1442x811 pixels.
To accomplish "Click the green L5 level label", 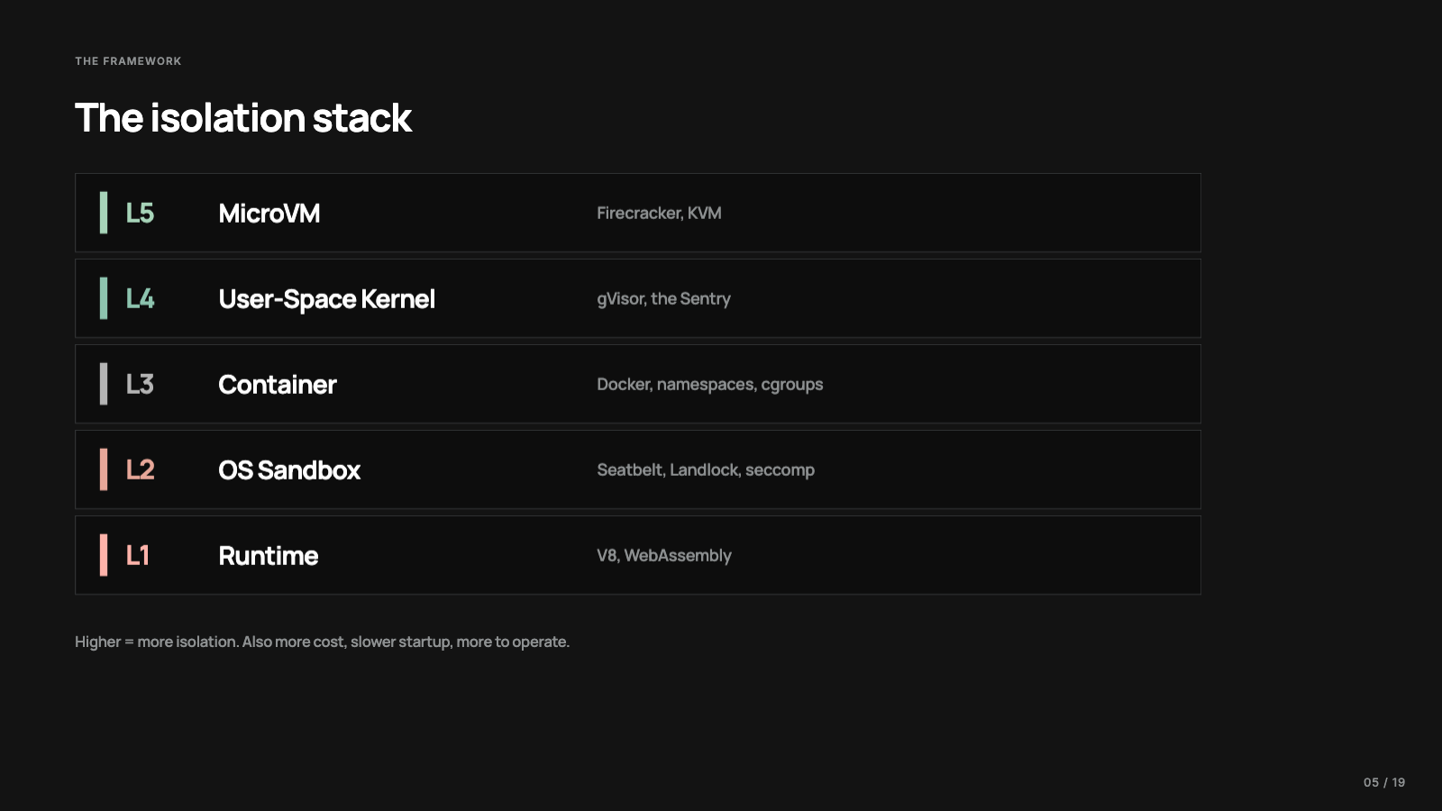I will click(x=140, y=213).
